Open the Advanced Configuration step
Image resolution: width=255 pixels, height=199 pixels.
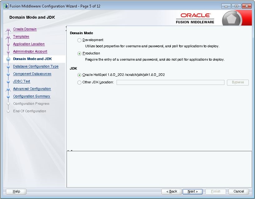point(32,89)
